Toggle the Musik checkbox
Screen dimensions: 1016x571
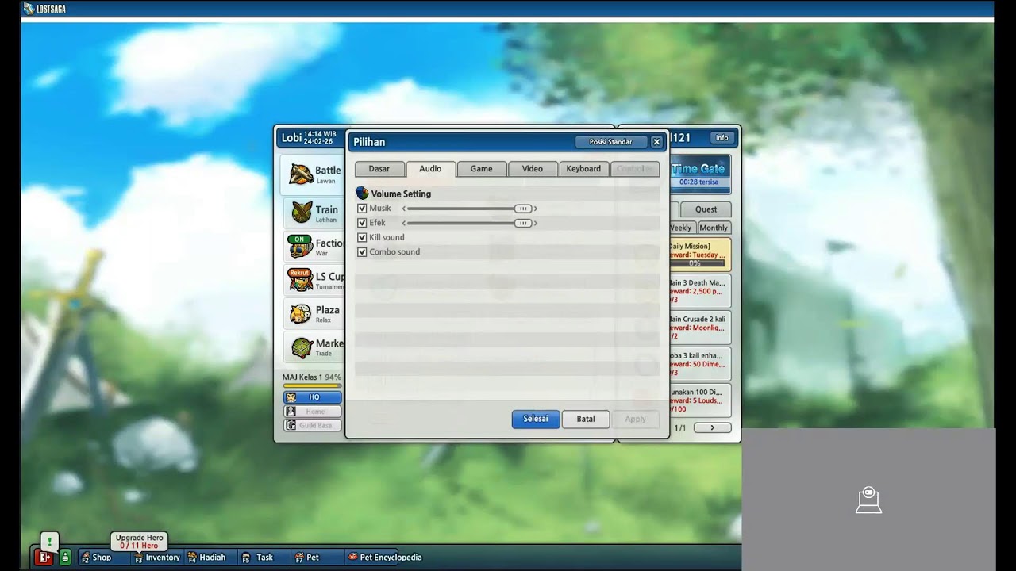pos(362,209)
